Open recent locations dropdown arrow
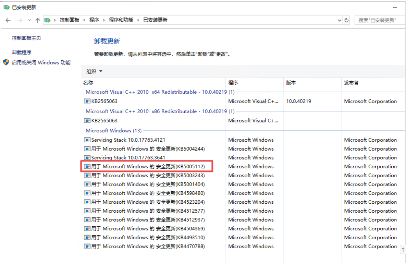Image resolution: width=406 pixels, height=263 pixels. (29, 20)
